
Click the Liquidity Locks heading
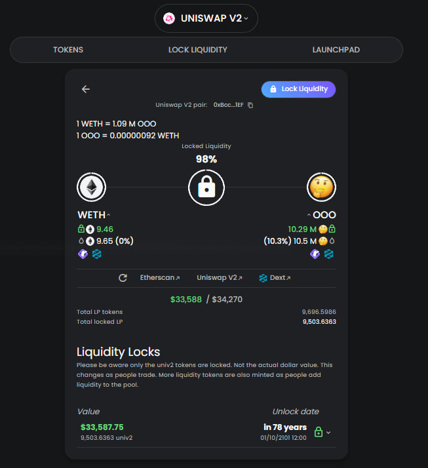118,352
